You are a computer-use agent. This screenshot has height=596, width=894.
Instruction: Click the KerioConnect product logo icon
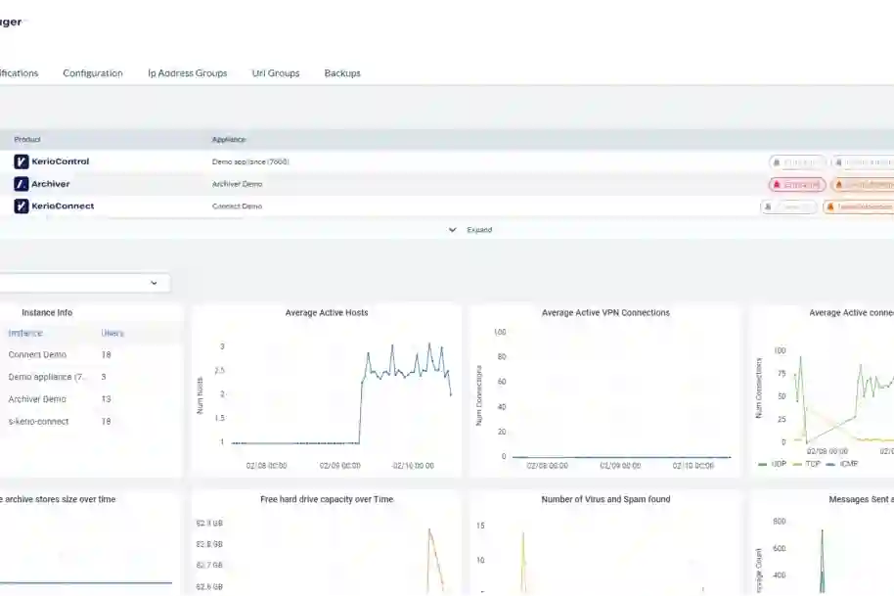(22, 206)
